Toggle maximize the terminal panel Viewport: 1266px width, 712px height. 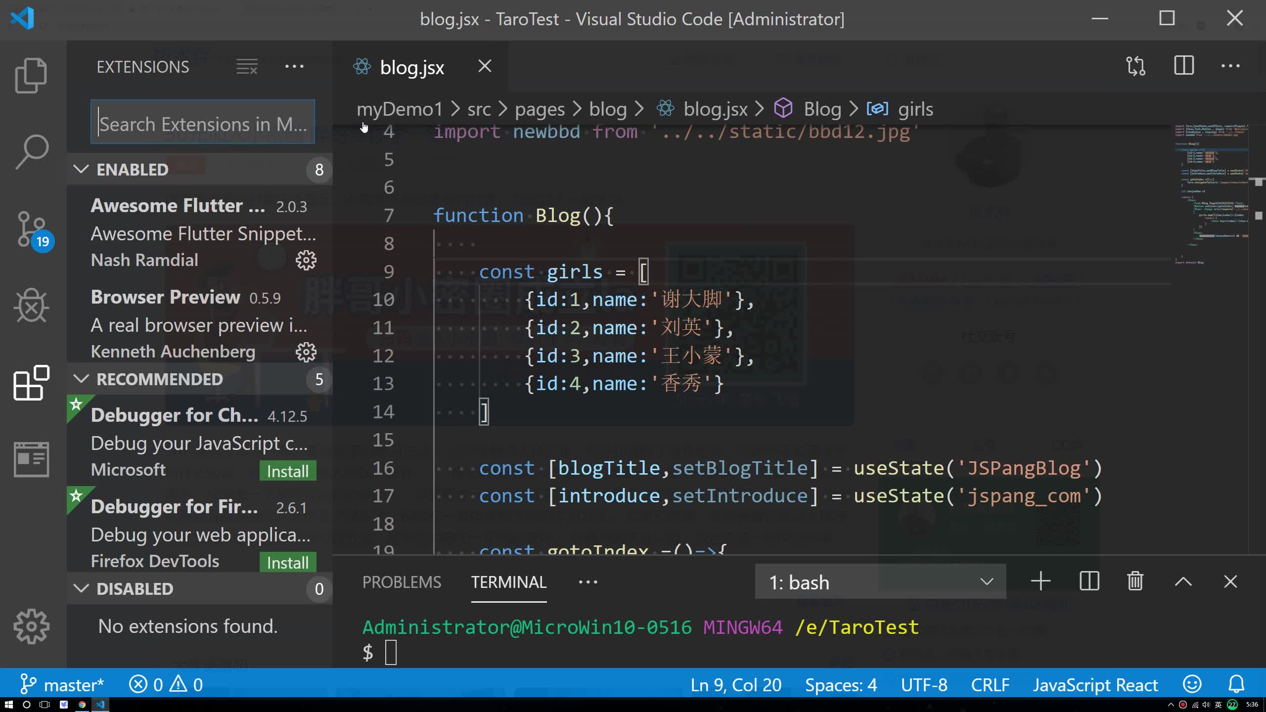[x=1182, y=581]
